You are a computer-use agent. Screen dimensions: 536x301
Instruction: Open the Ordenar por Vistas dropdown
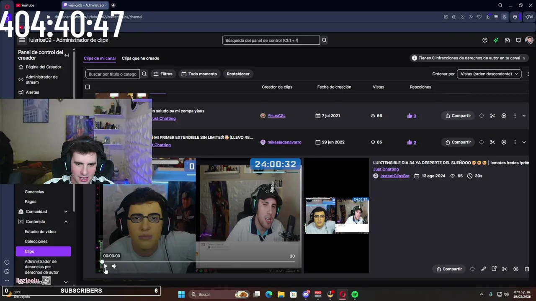point(489,74)
